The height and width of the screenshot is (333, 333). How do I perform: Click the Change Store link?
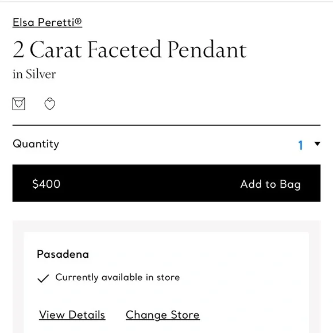tap(162, 315)
